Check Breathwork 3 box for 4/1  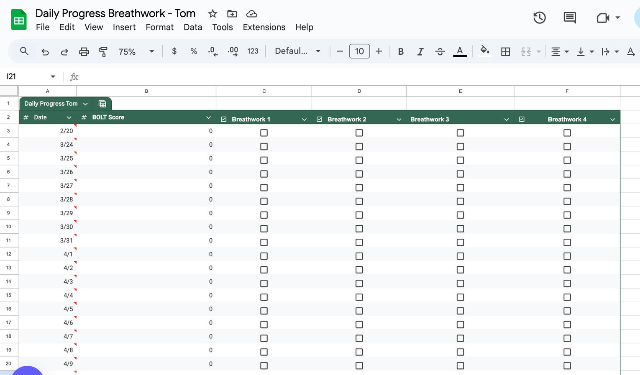click(x=461, y=256)
